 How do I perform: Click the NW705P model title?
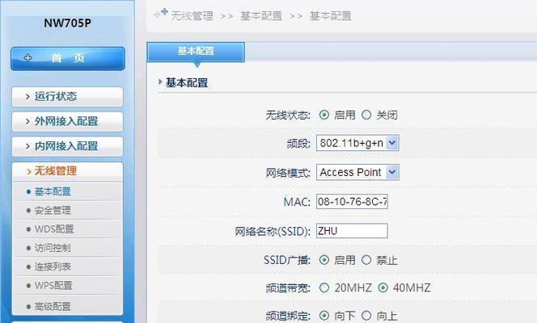tap(67, 23)
